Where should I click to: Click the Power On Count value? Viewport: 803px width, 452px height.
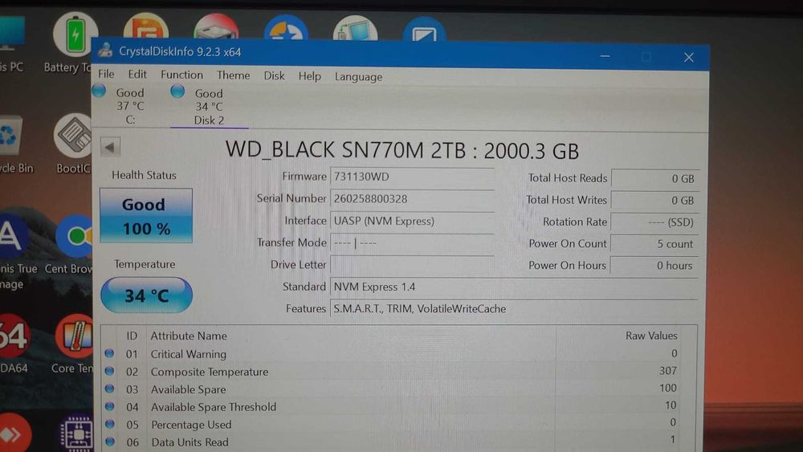point(654,244)
